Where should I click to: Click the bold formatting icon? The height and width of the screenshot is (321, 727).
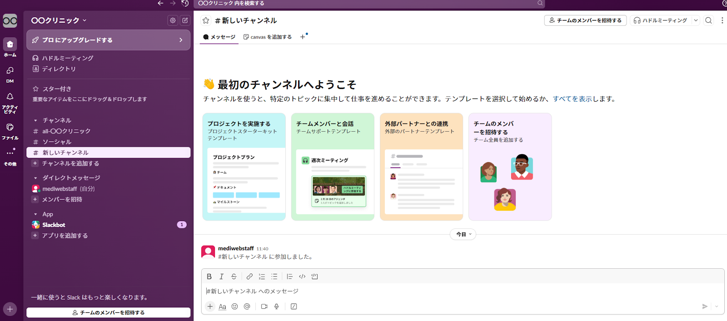[x=209, y=277]
